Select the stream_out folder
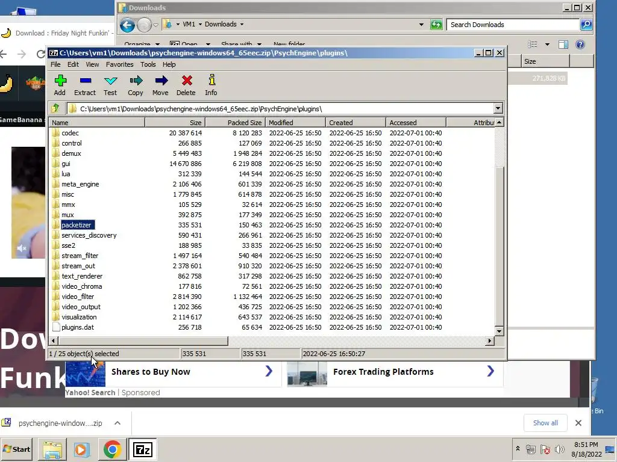This screenshot has width=617, height=462. pos(78,266)
